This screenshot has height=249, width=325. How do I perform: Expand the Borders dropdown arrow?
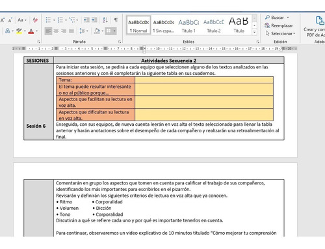[114, 31]
